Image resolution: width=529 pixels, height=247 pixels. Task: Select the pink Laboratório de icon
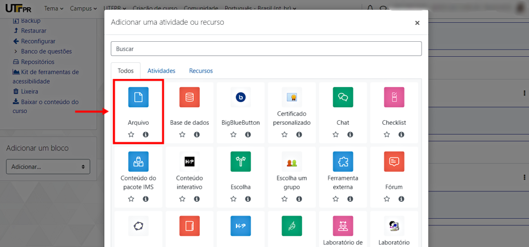(343, 226)
